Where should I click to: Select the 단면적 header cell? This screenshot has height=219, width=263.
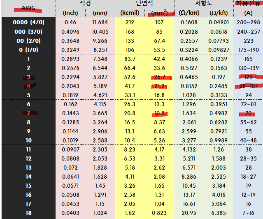[x=144, y=3]
